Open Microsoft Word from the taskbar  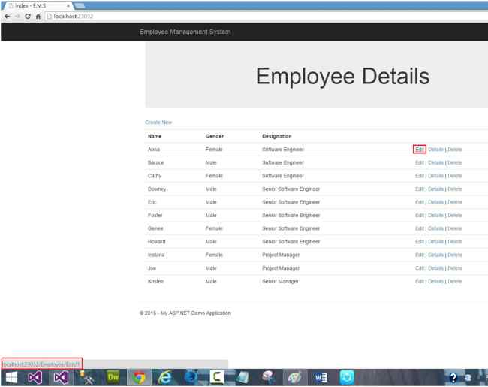321,378
